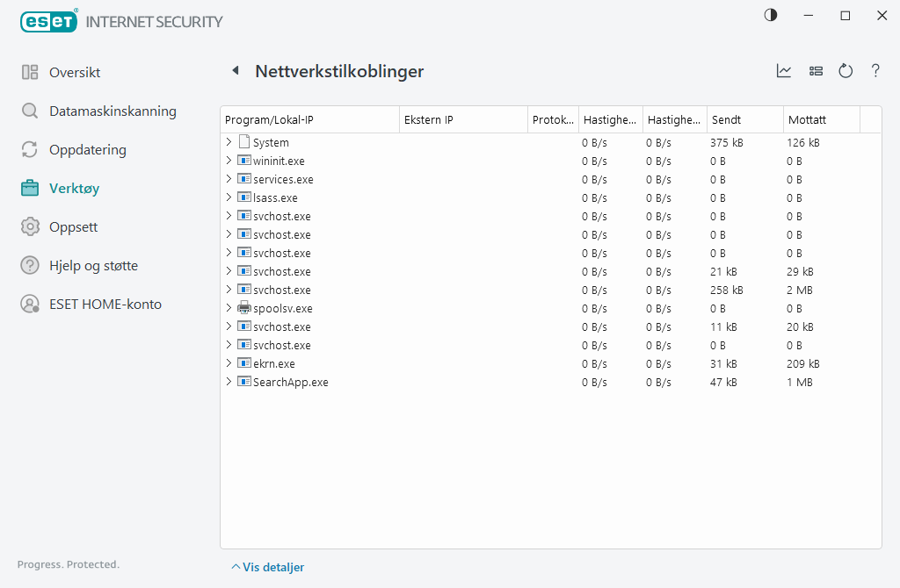900x588 pixels.
Task: Expand the System process entry
Action: click(x=229, y=141)
